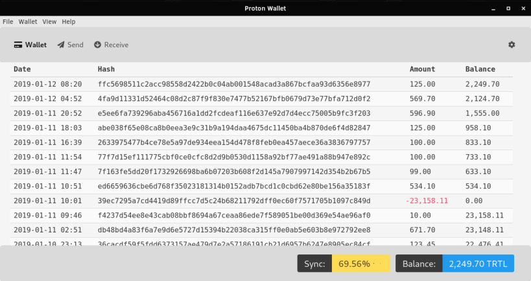Click the date 2019-01-11 11:54
This screenshot has height=281, width=531.
[x=48, y=157]
